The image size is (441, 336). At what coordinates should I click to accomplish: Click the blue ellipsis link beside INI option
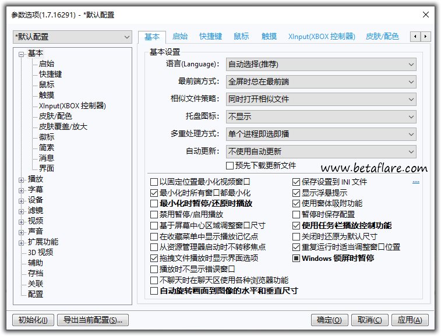coord(416,182)
